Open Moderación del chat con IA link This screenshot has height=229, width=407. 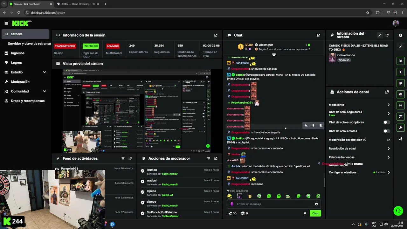click(359, 140)
